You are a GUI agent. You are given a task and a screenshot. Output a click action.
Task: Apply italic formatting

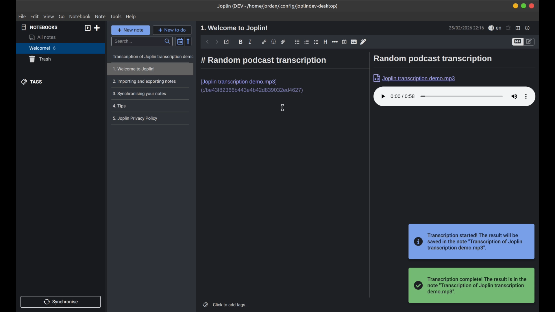point(250,42)
